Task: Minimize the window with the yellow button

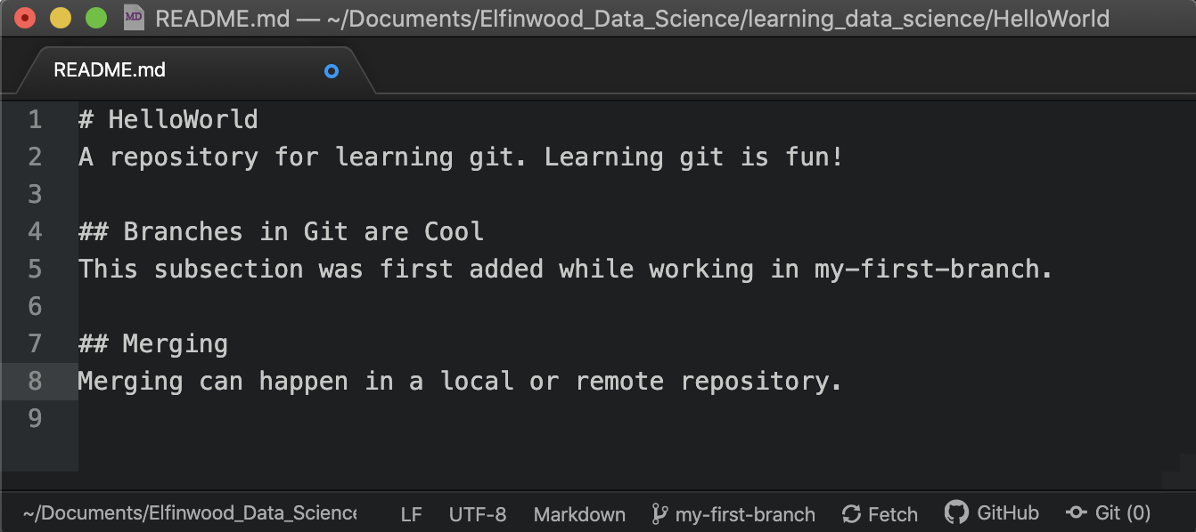Action: [x=60, y=18]
